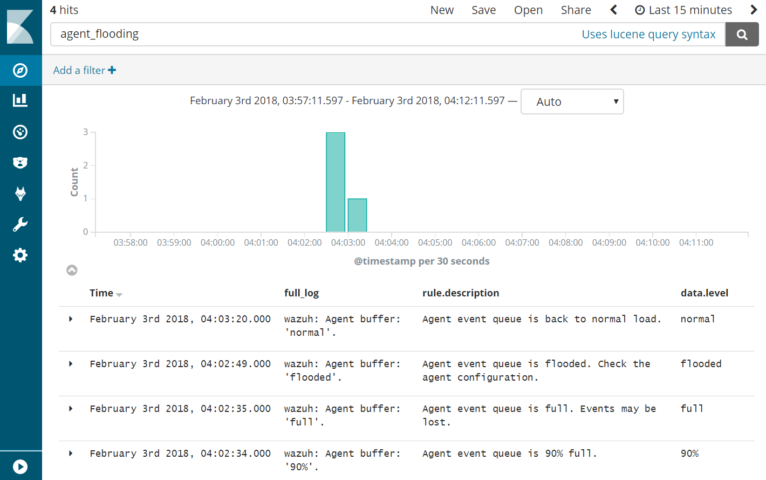Screen dimensions: 766x480
Task: Click Save in the top menu
Action: click(483, 10)
